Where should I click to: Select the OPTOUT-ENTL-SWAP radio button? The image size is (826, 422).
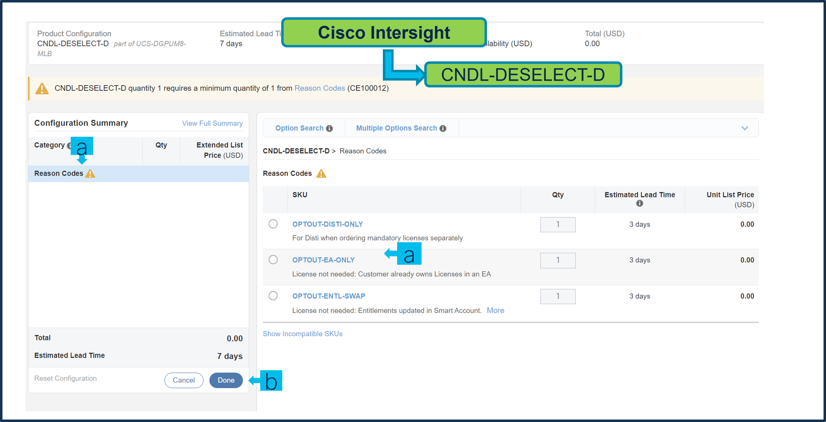point(273,296)
